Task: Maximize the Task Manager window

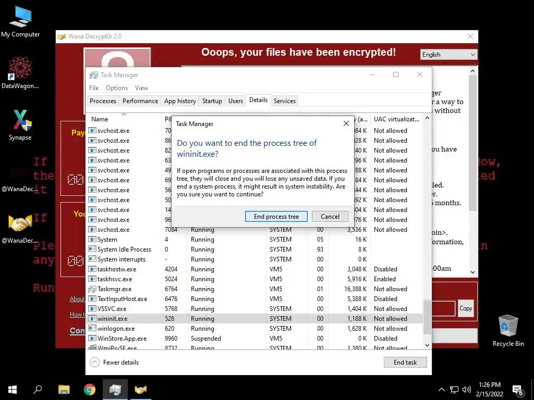Action: coord(396,75)
